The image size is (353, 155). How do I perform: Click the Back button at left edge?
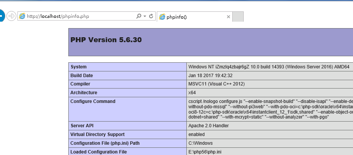click(x=2, y=16)
